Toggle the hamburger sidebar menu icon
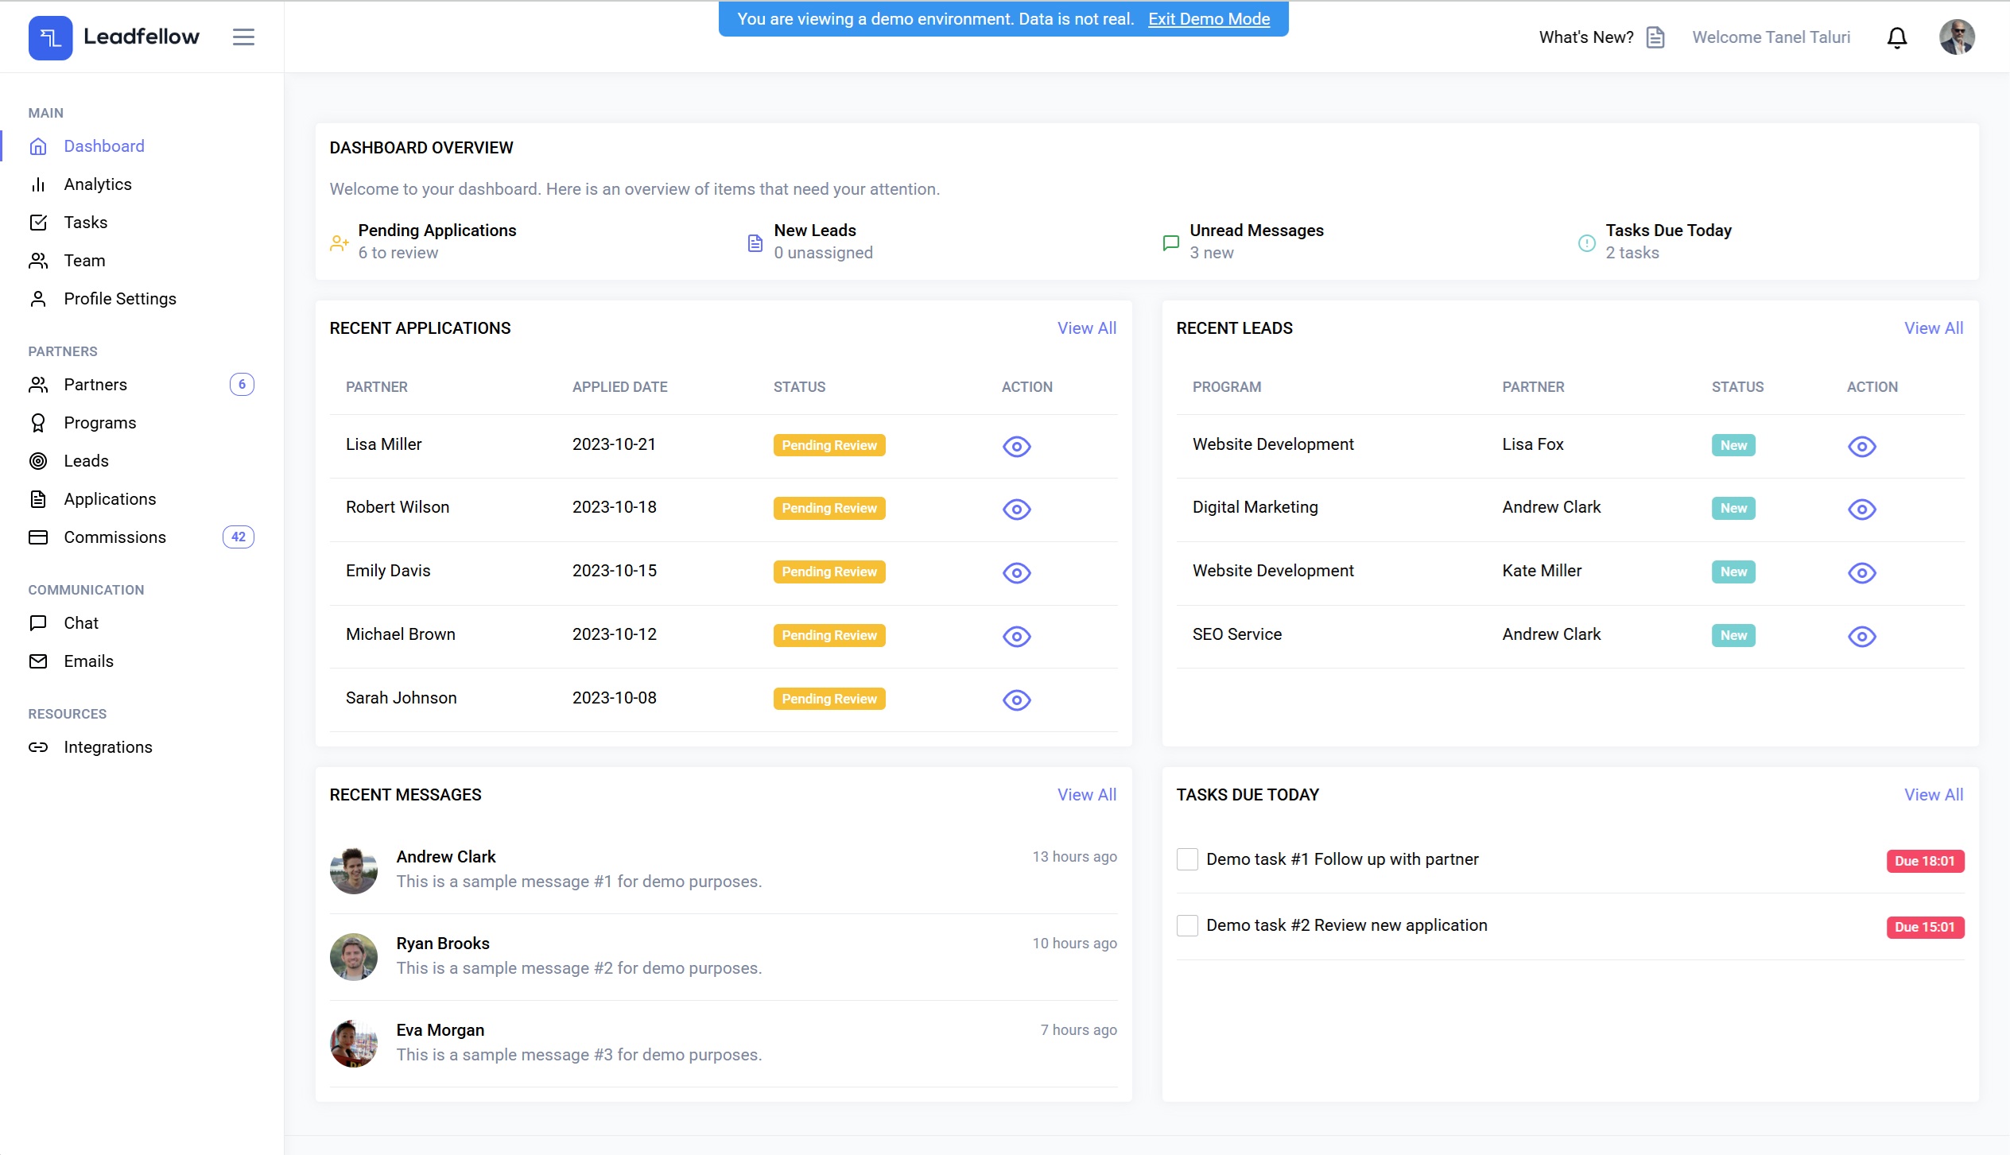 243,37
